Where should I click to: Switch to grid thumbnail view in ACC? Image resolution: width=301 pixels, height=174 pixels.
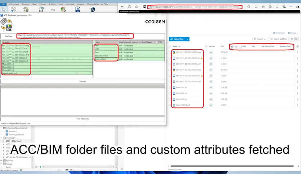[x=292, y=39]
